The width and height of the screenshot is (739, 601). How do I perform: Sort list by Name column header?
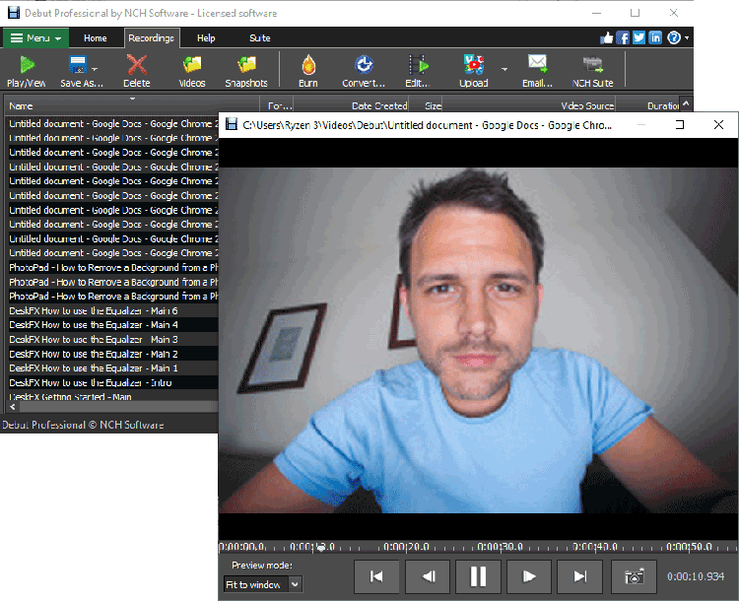132,105
